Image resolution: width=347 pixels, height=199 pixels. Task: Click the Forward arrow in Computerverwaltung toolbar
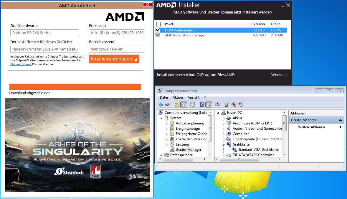tap(168, 104)
